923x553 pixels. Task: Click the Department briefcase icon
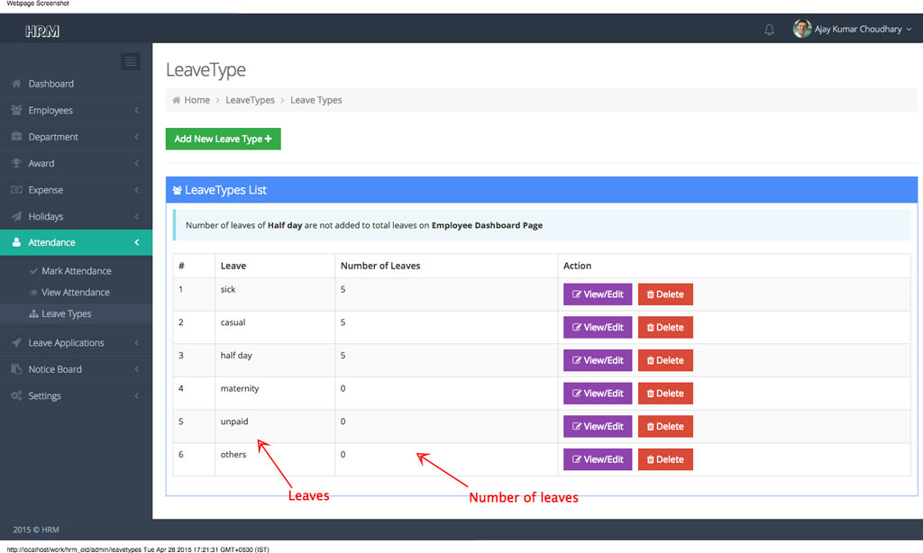coord(16,137)
